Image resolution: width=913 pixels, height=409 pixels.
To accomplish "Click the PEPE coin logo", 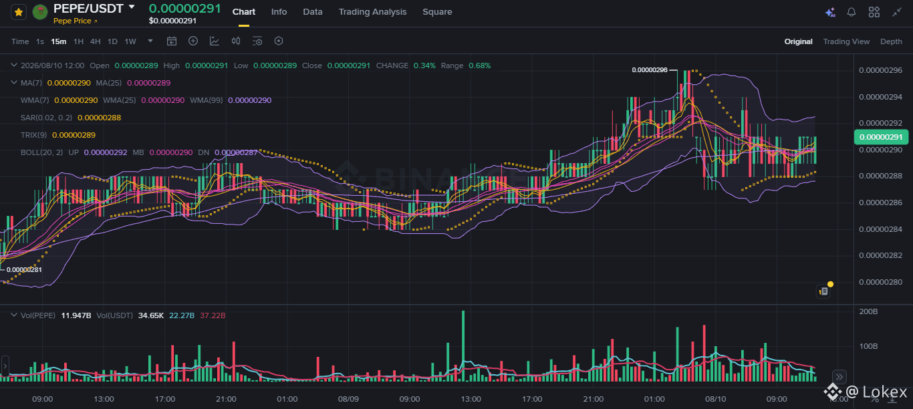I will [x=40, y=12].
